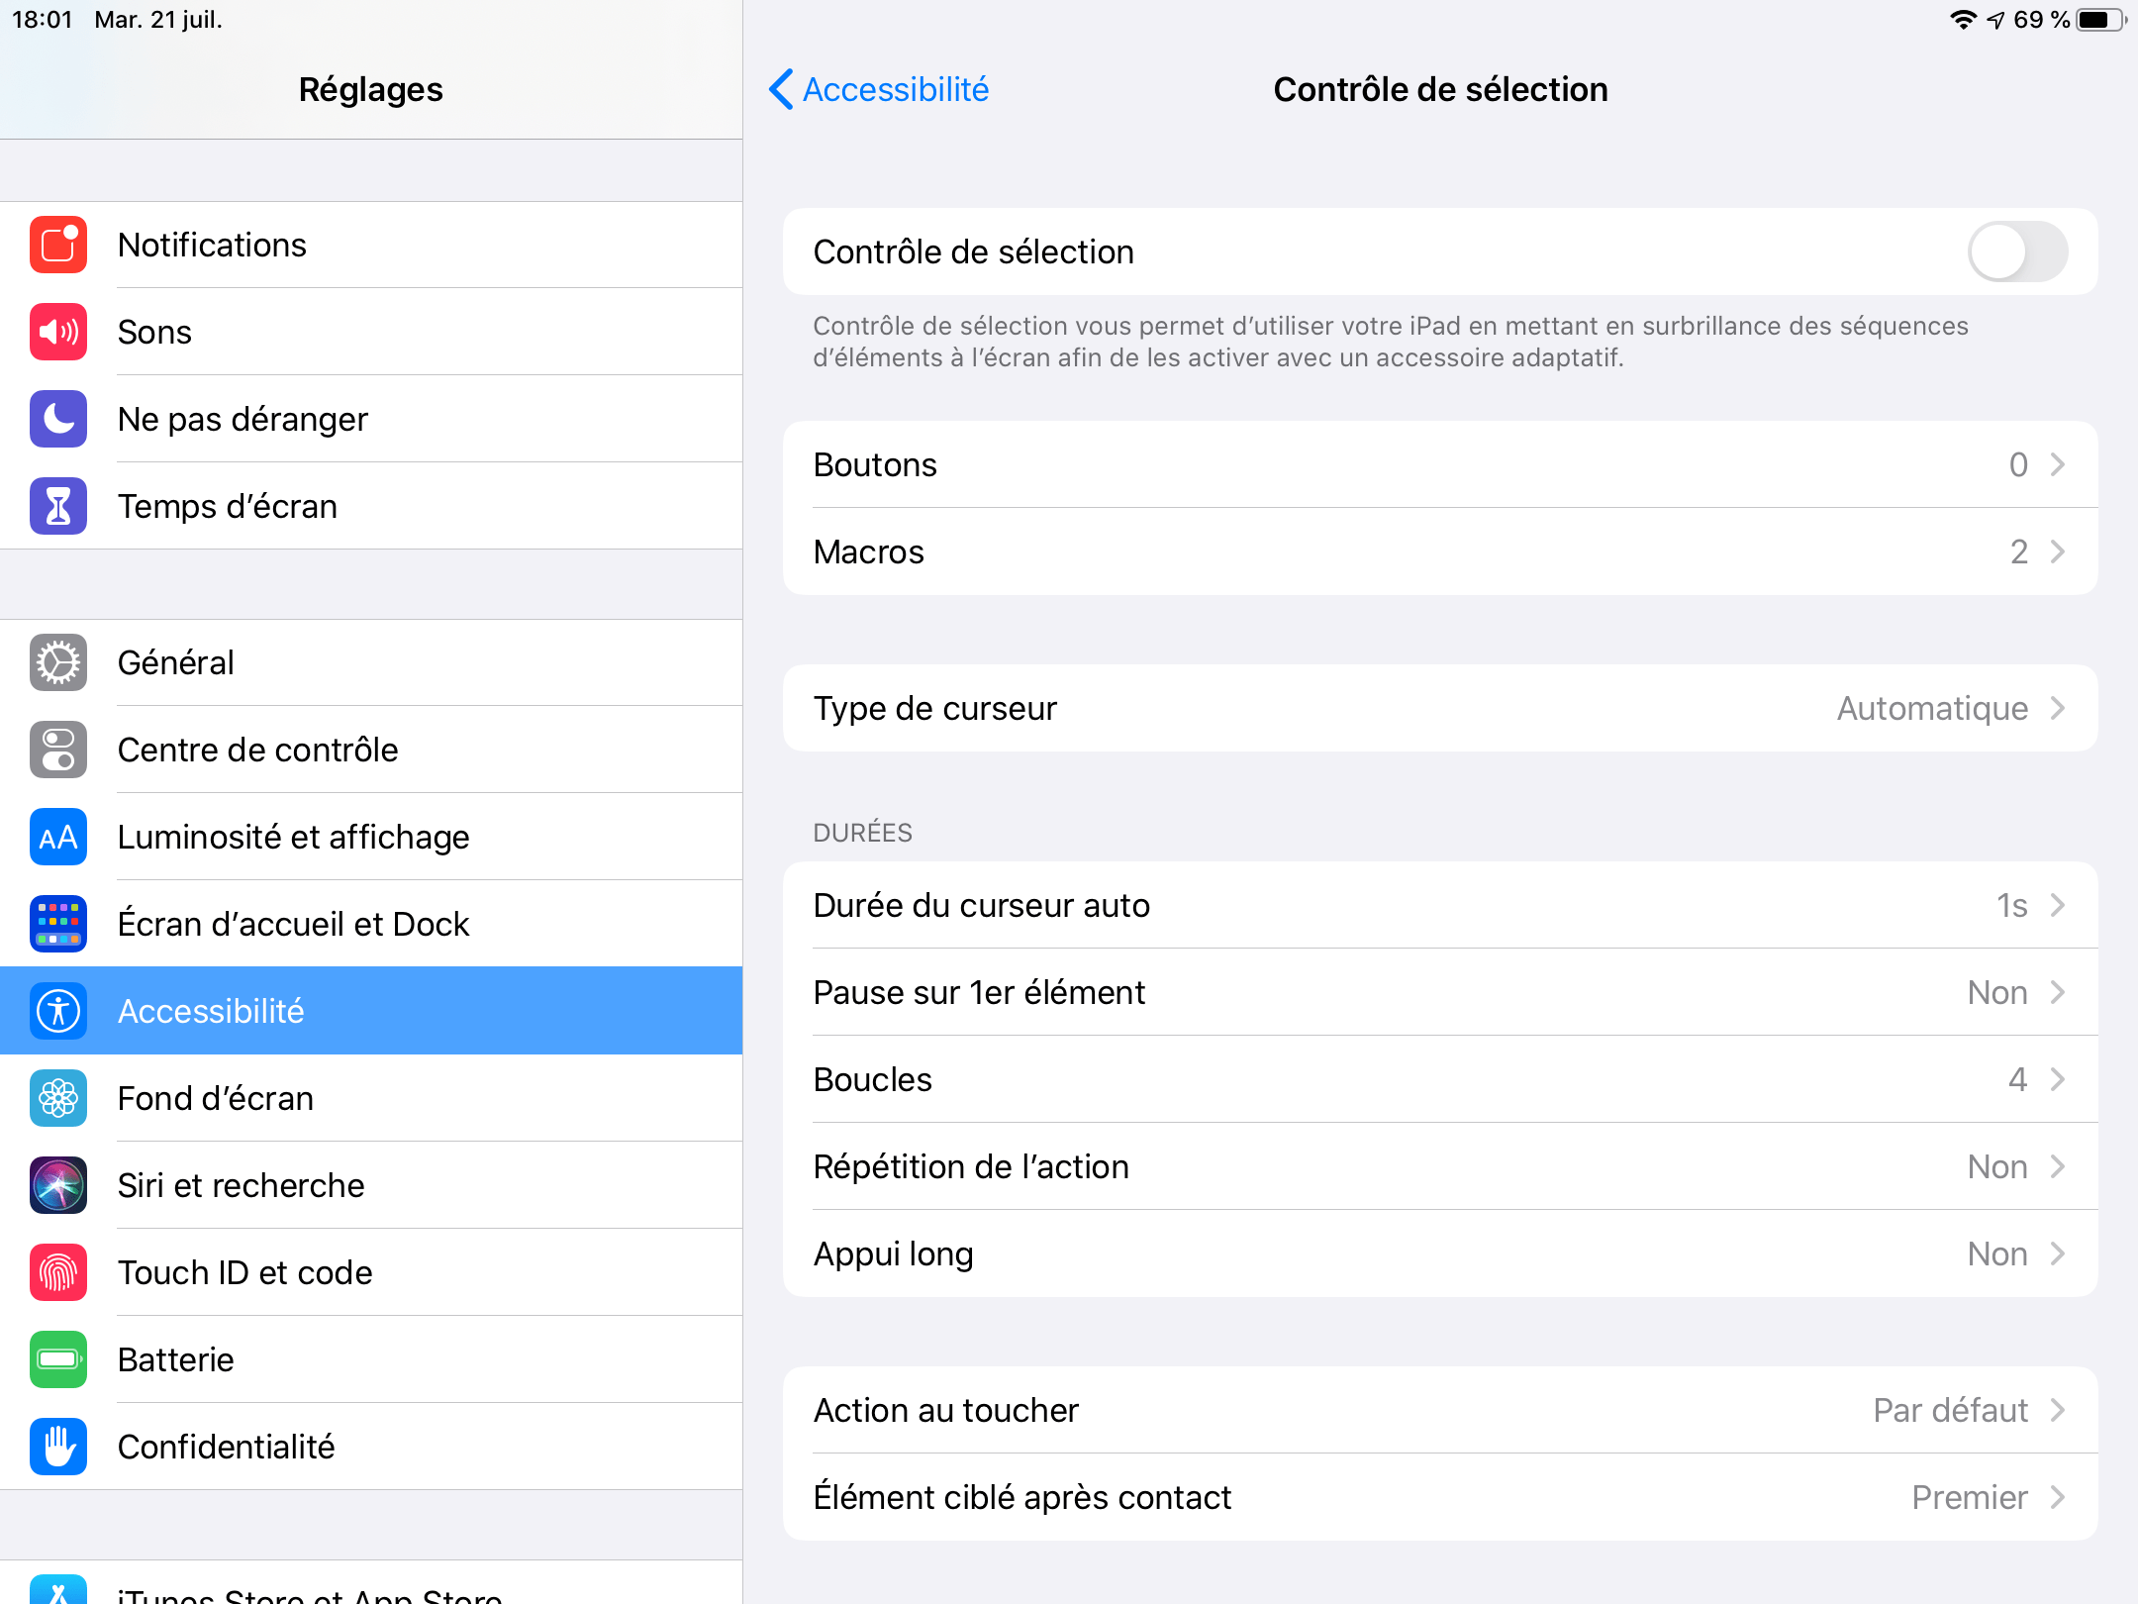Tap the Ne pas déranger moon icon
This screenshot has height=1604, width=2138.
[58, 419]
